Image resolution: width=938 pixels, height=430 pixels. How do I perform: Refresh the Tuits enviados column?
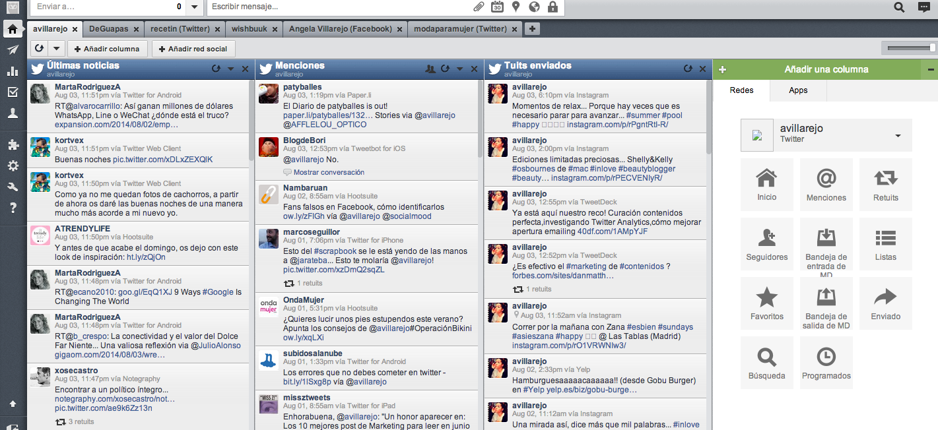click(688, 69)
